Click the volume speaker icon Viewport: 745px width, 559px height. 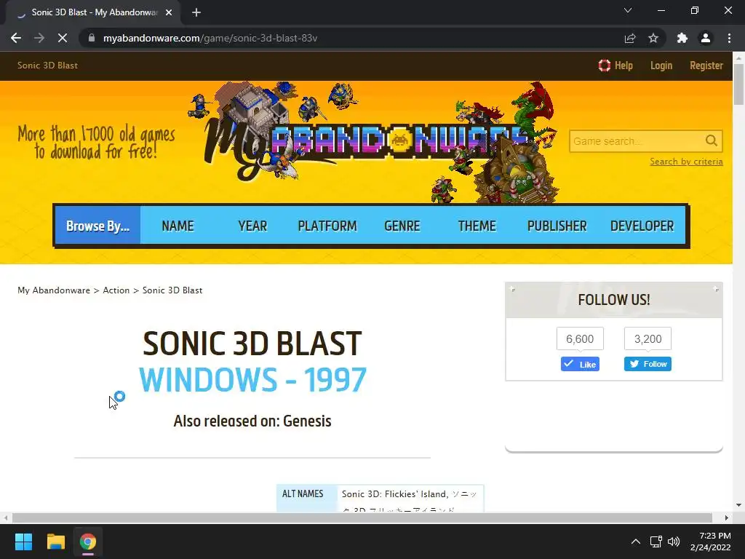[x=673, y=542]
